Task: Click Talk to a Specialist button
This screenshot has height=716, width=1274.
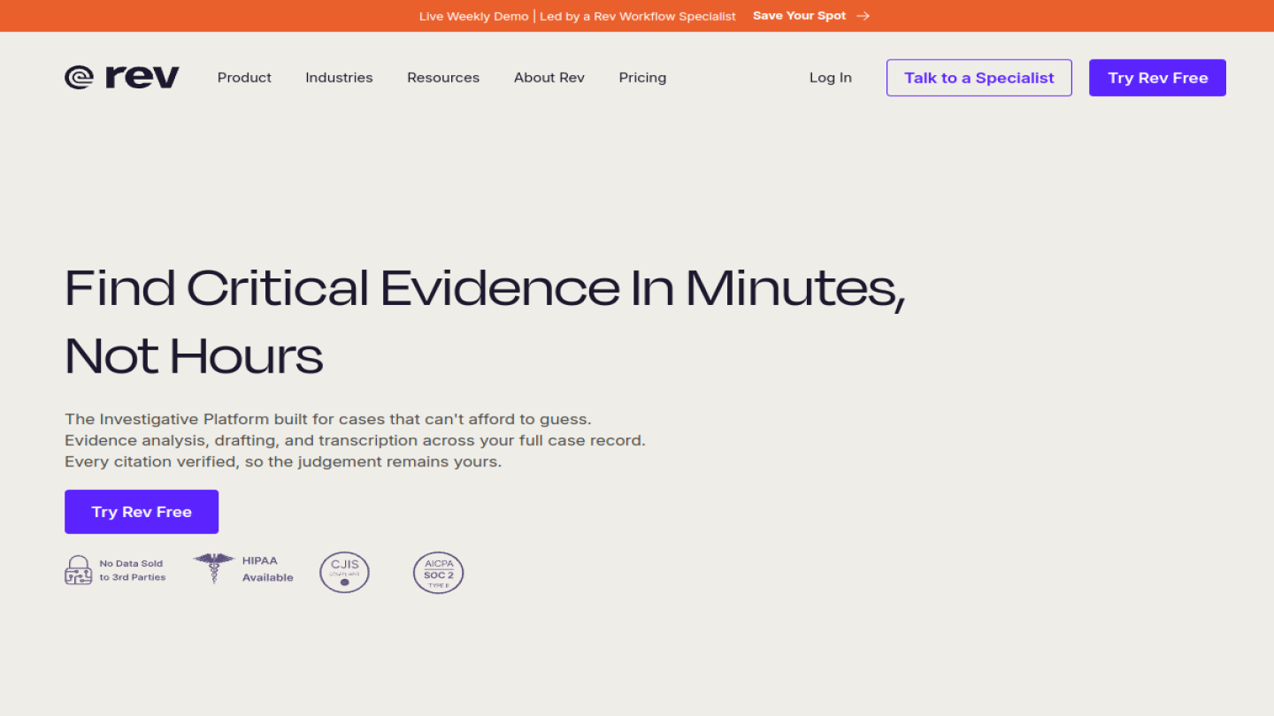Action: click(979, 78)
